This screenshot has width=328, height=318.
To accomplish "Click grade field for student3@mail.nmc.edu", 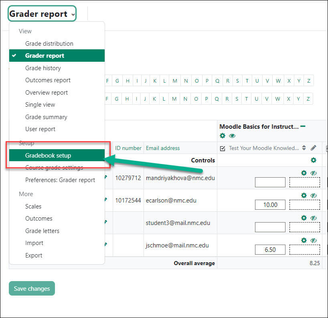I will click(x=270, y=227).
